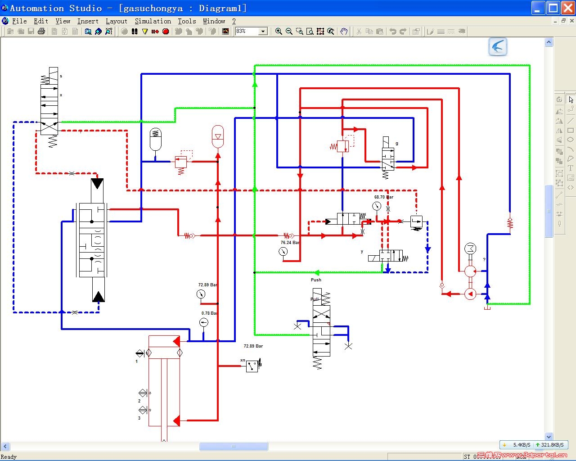
Task: Open the Tools menu
Action: click(x=187, y=21)
